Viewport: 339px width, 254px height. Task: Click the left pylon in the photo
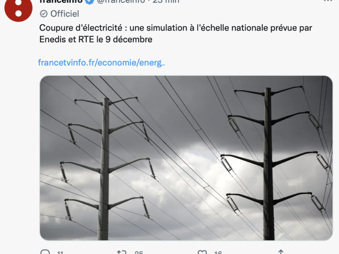104,169
